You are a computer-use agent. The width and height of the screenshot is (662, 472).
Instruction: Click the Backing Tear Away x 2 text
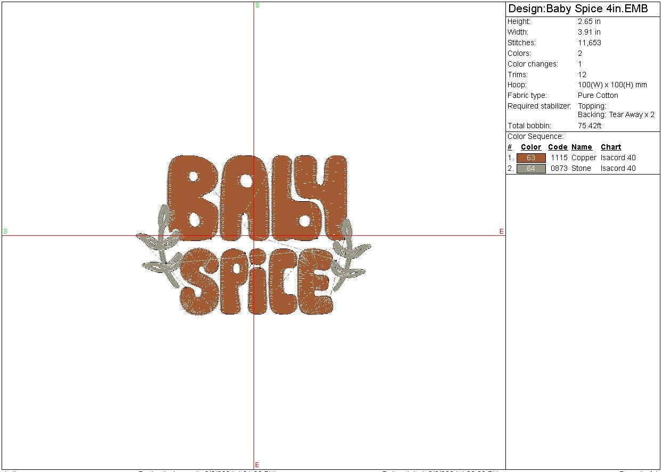(616, 115)
